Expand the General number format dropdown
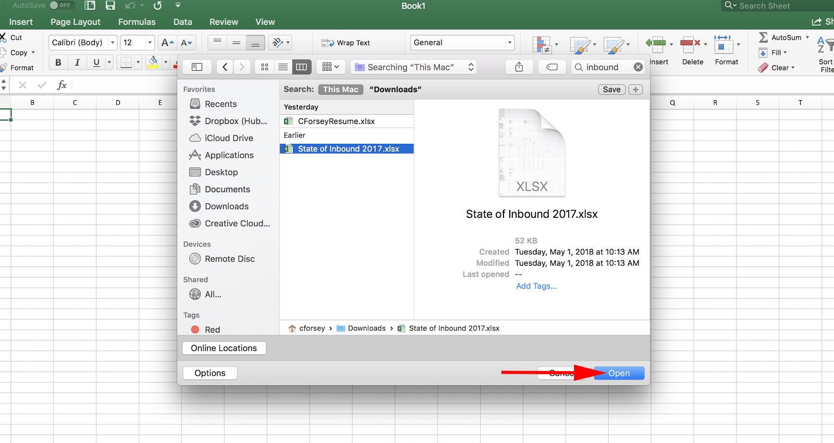Screen dimensions: 834x443 [509, 43]
